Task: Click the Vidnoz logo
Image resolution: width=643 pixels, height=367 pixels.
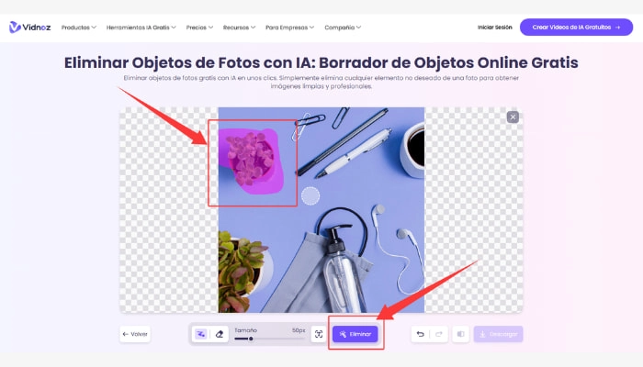Action: click(29, 28)
